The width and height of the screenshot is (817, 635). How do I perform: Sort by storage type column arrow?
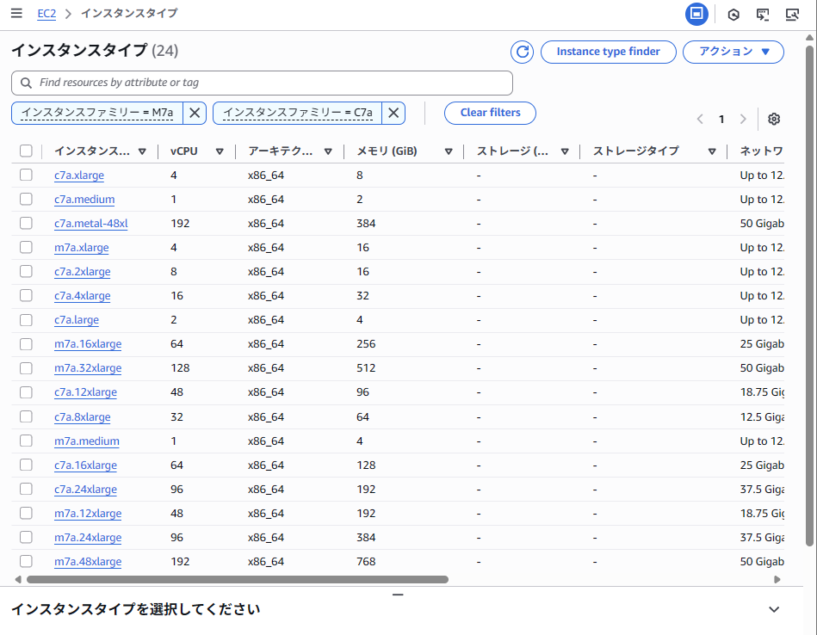(712, 151)
